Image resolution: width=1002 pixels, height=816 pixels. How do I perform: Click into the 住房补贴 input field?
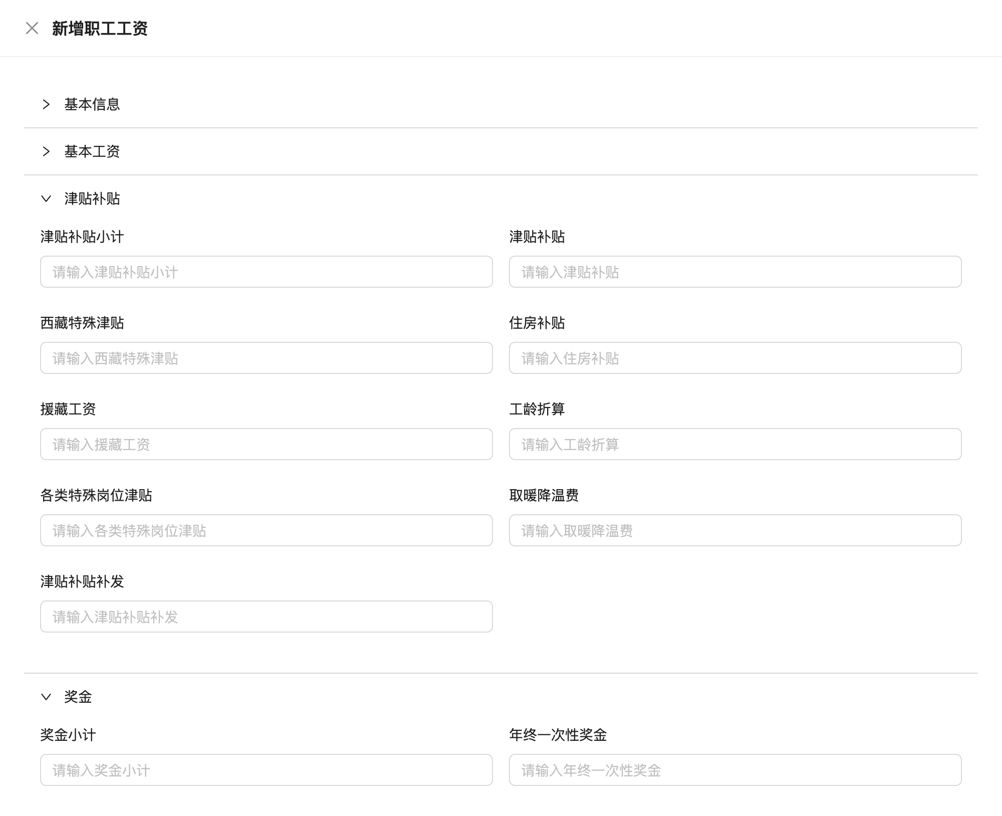pyautogui.click(x=735, y=358)
